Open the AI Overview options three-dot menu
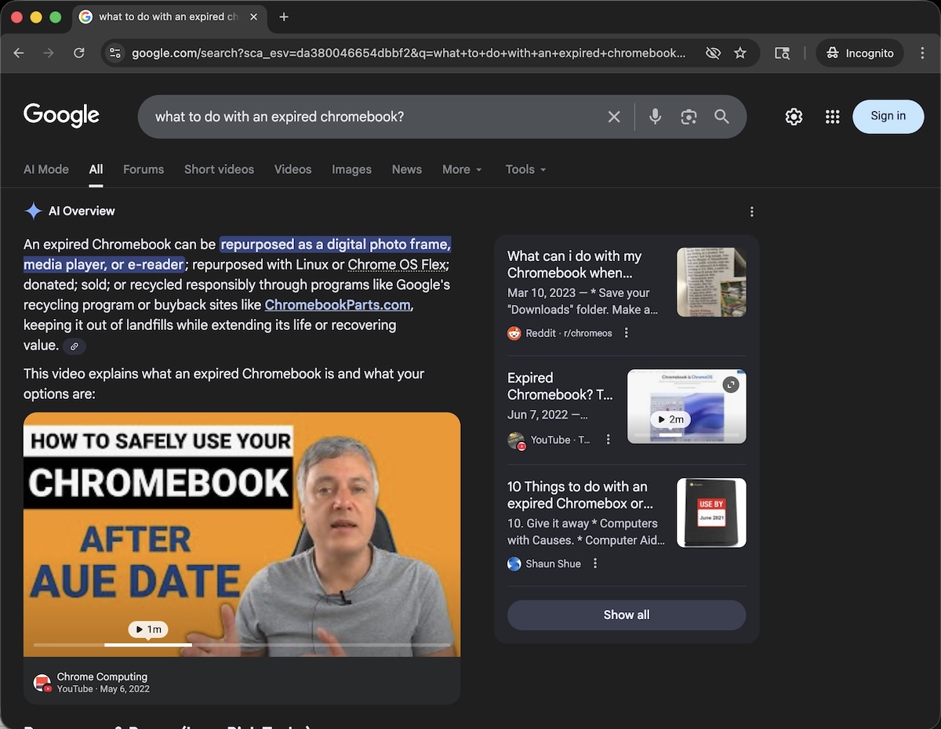941x729 pixels. pos(752,211)
